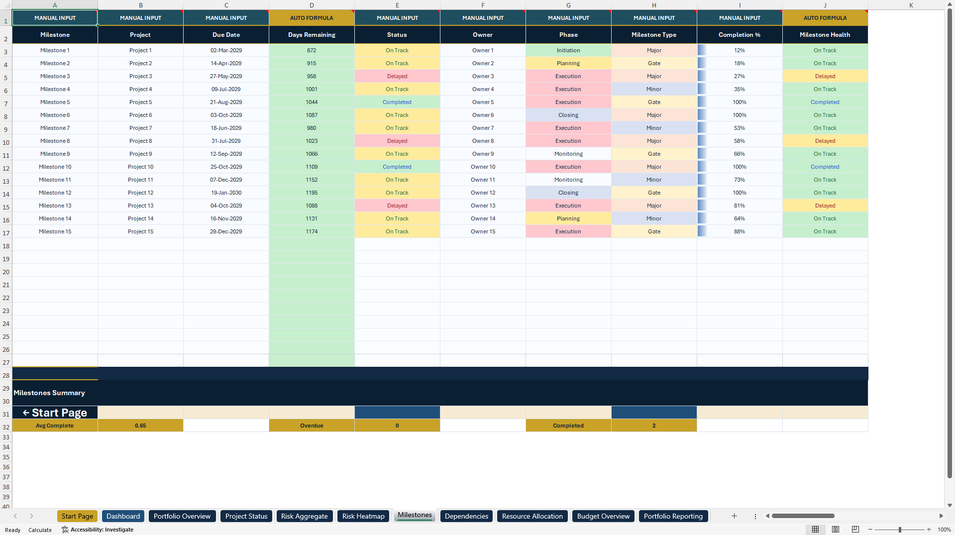Viewport: 955px width, 535px height.
Task: Click Accessibility: Investigate in the status bar
Action: click(98, 530)
